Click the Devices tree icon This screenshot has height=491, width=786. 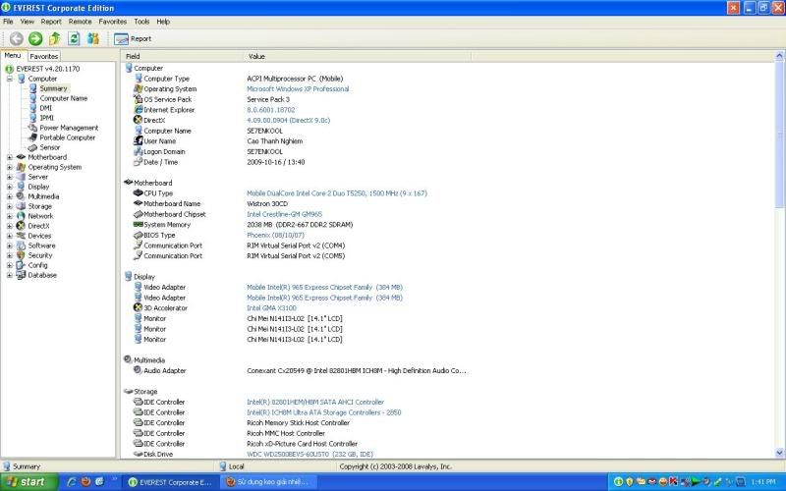[x=21, y=236]
